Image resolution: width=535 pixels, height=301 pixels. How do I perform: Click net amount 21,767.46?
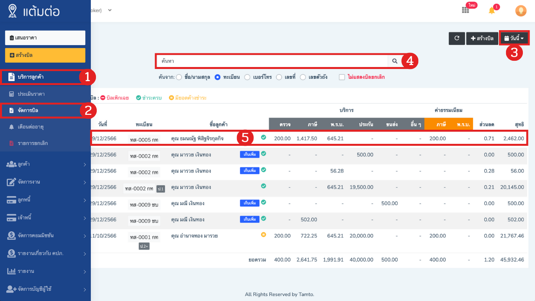512,236
